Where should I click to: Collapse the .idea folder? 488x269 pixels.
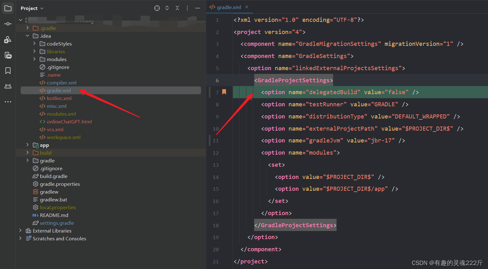[x=27, y=36]
